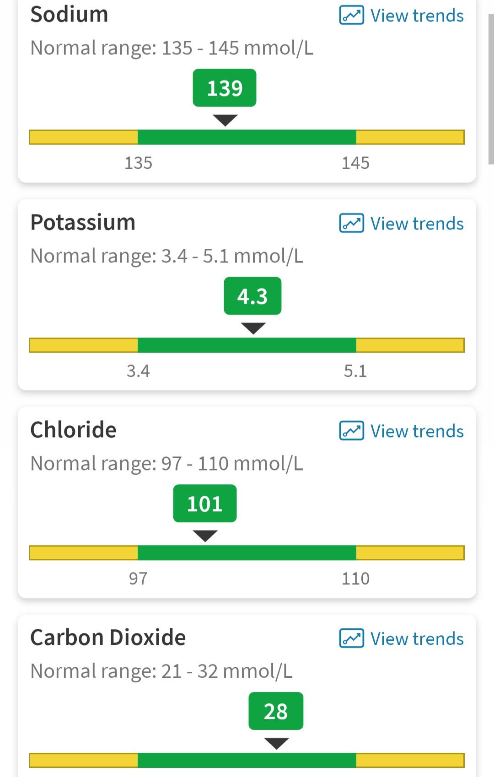Tap the 101 Chloride value badge
This screenshot has width=494, height=777.
(x=205, y=504)
